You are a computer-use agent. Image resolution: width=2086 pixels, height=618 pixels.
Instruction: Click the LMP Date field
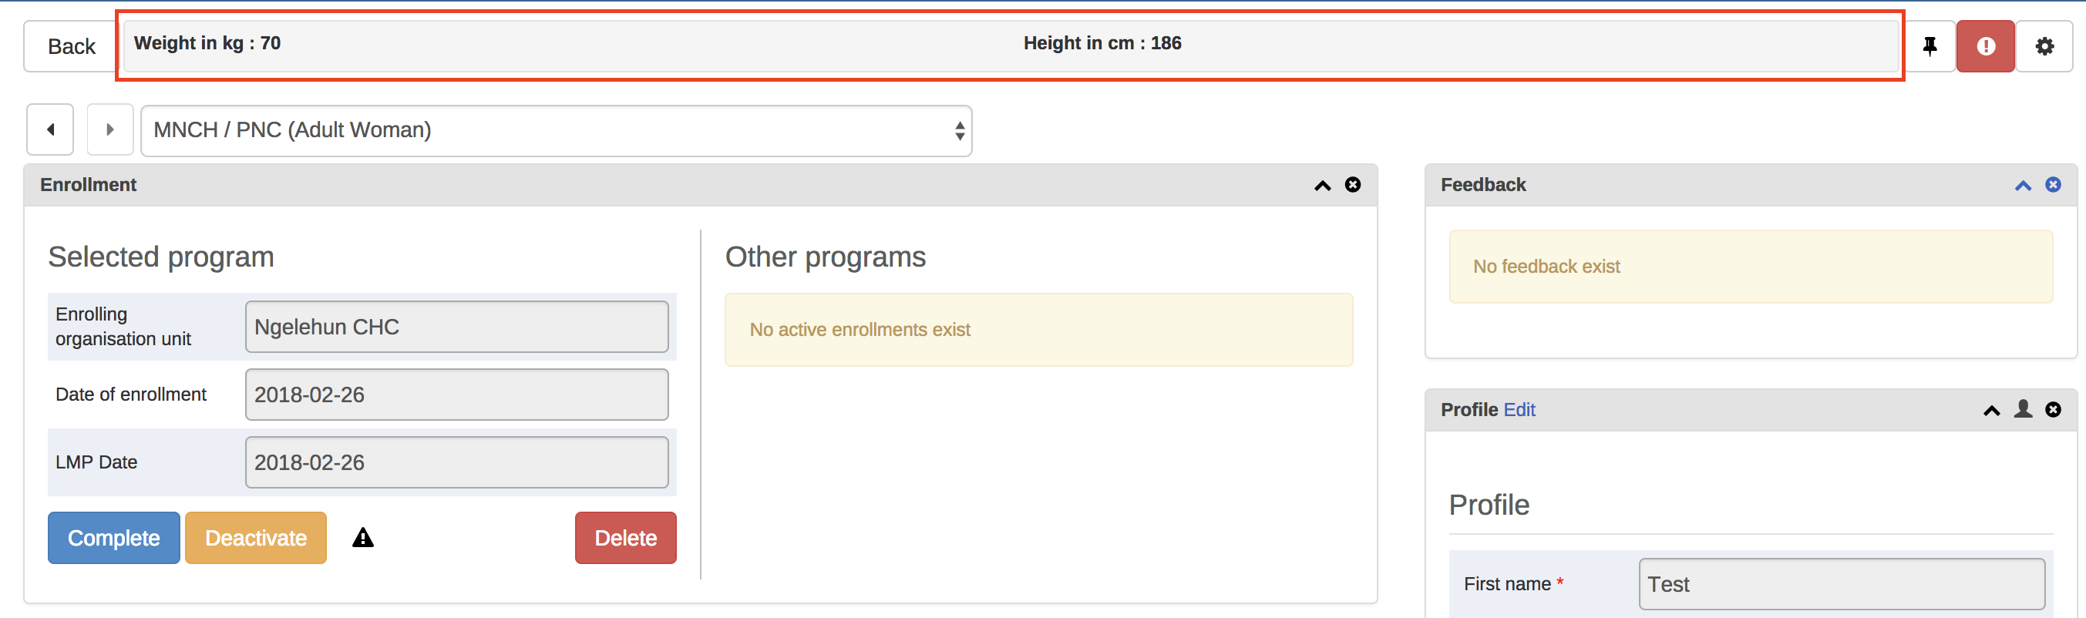[x=456, y=462]
